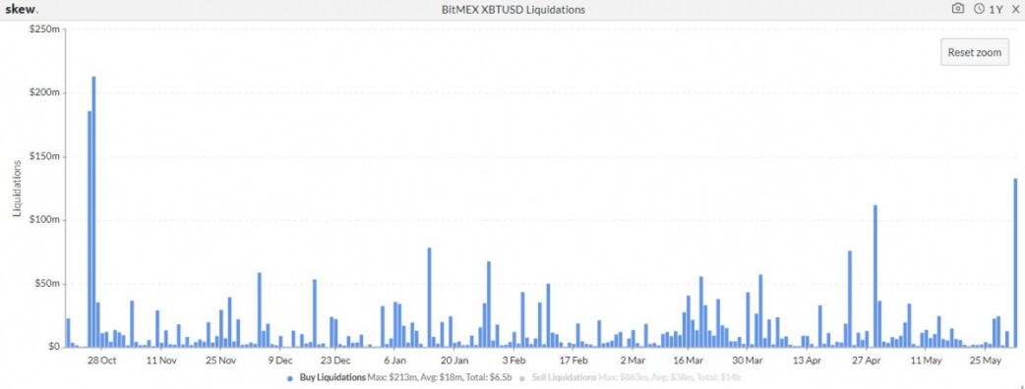Click the vertical Liquidations axis title
1025x389 pixels.
click(17, 189)
